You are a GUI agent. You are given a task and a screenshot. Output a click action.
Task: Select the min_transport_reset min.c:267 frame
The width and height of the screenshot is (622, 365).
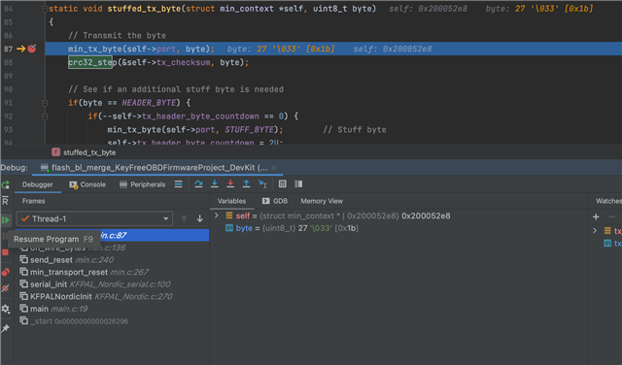(112, 272)
